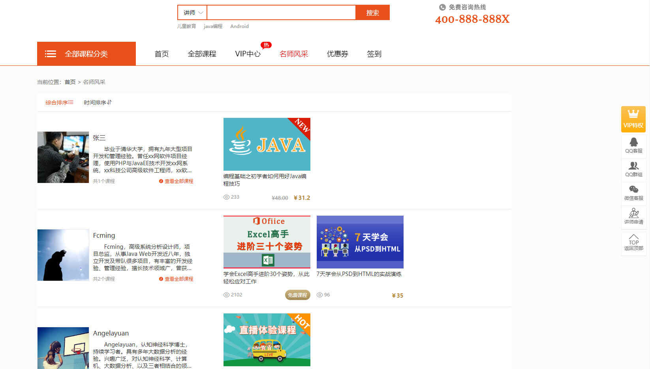Click eye view icon showing 2102
The image size is (650, 369).
coord(226,295)
